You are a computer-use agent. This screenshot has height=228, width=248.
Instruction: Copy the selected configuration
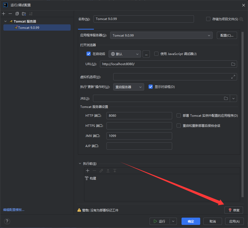click(17, 14)
